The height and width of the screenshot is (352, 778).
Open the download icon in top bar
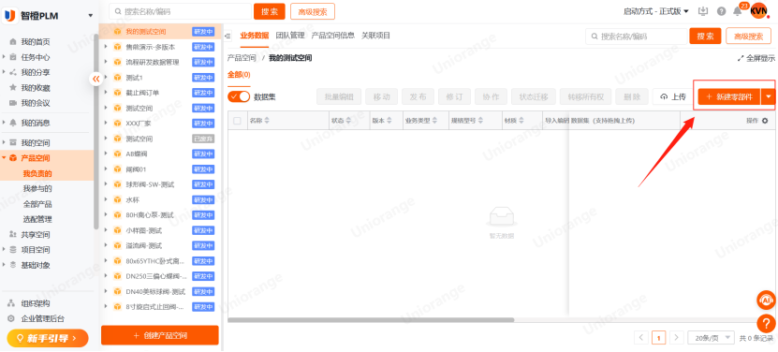pyautogui.click(x=702, y=11)
